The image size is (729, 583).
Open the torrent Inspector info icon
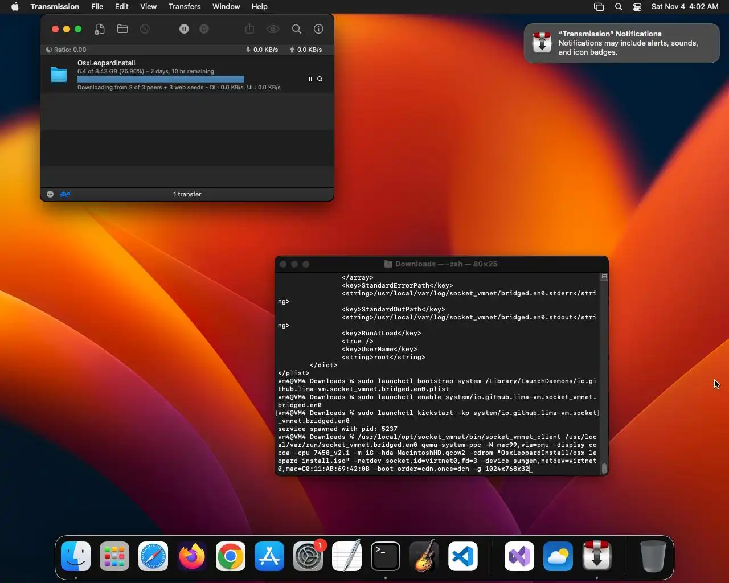pyautogui.click(x=319, y=29)
